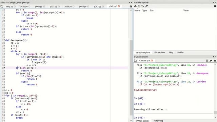Sort variables by Name column

(137, 11)
